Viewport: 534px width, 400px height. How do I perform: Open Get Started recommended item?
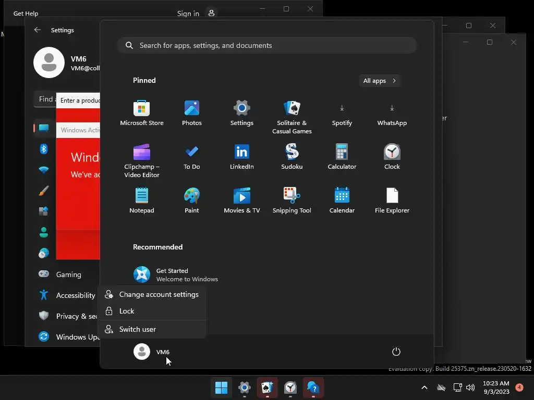[176, 275]
